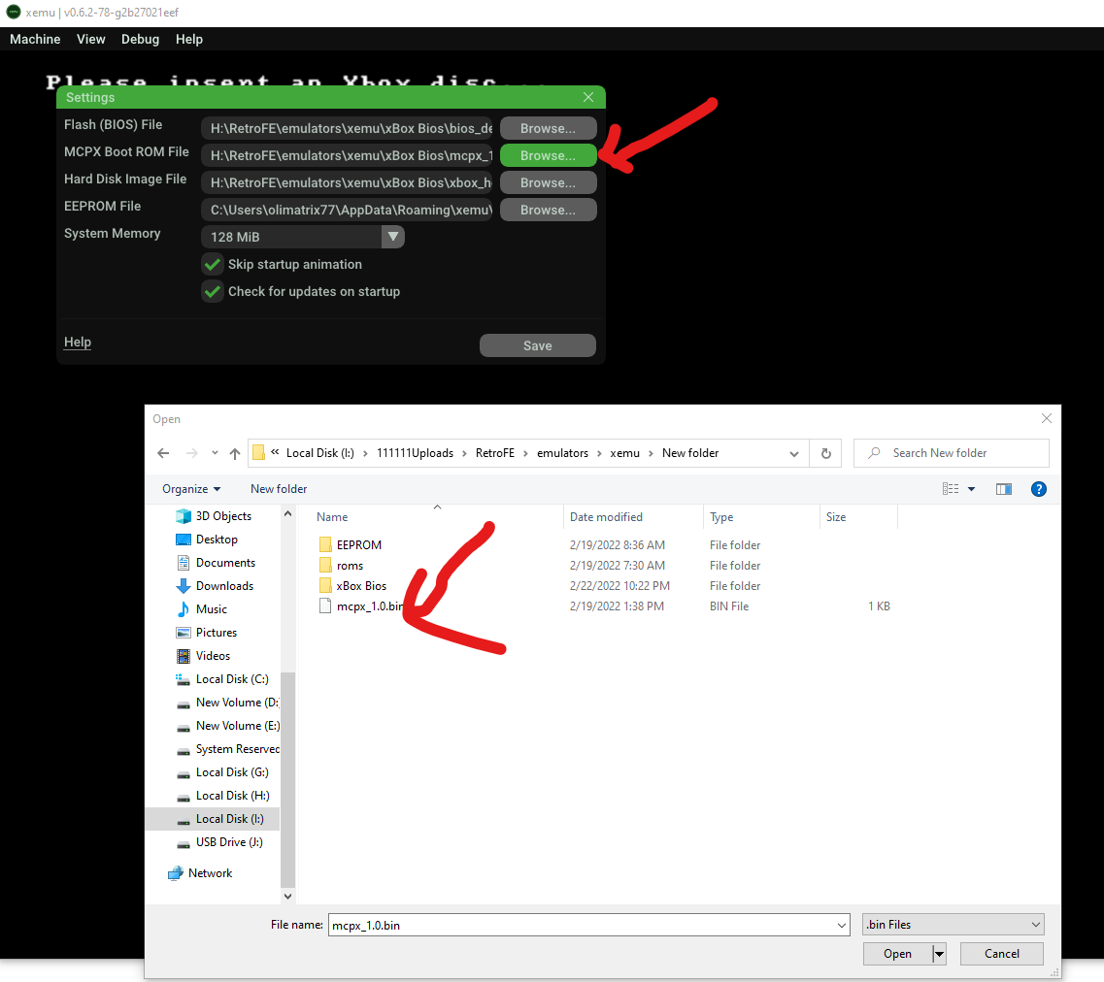Viewport: 1104px width, 982px height.
Task: Sort files by Type column
Action: [721, 517]
